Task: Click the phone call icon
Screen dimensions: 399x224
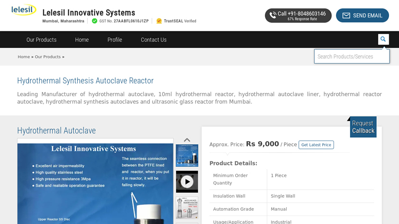Action: pos(273,15)
